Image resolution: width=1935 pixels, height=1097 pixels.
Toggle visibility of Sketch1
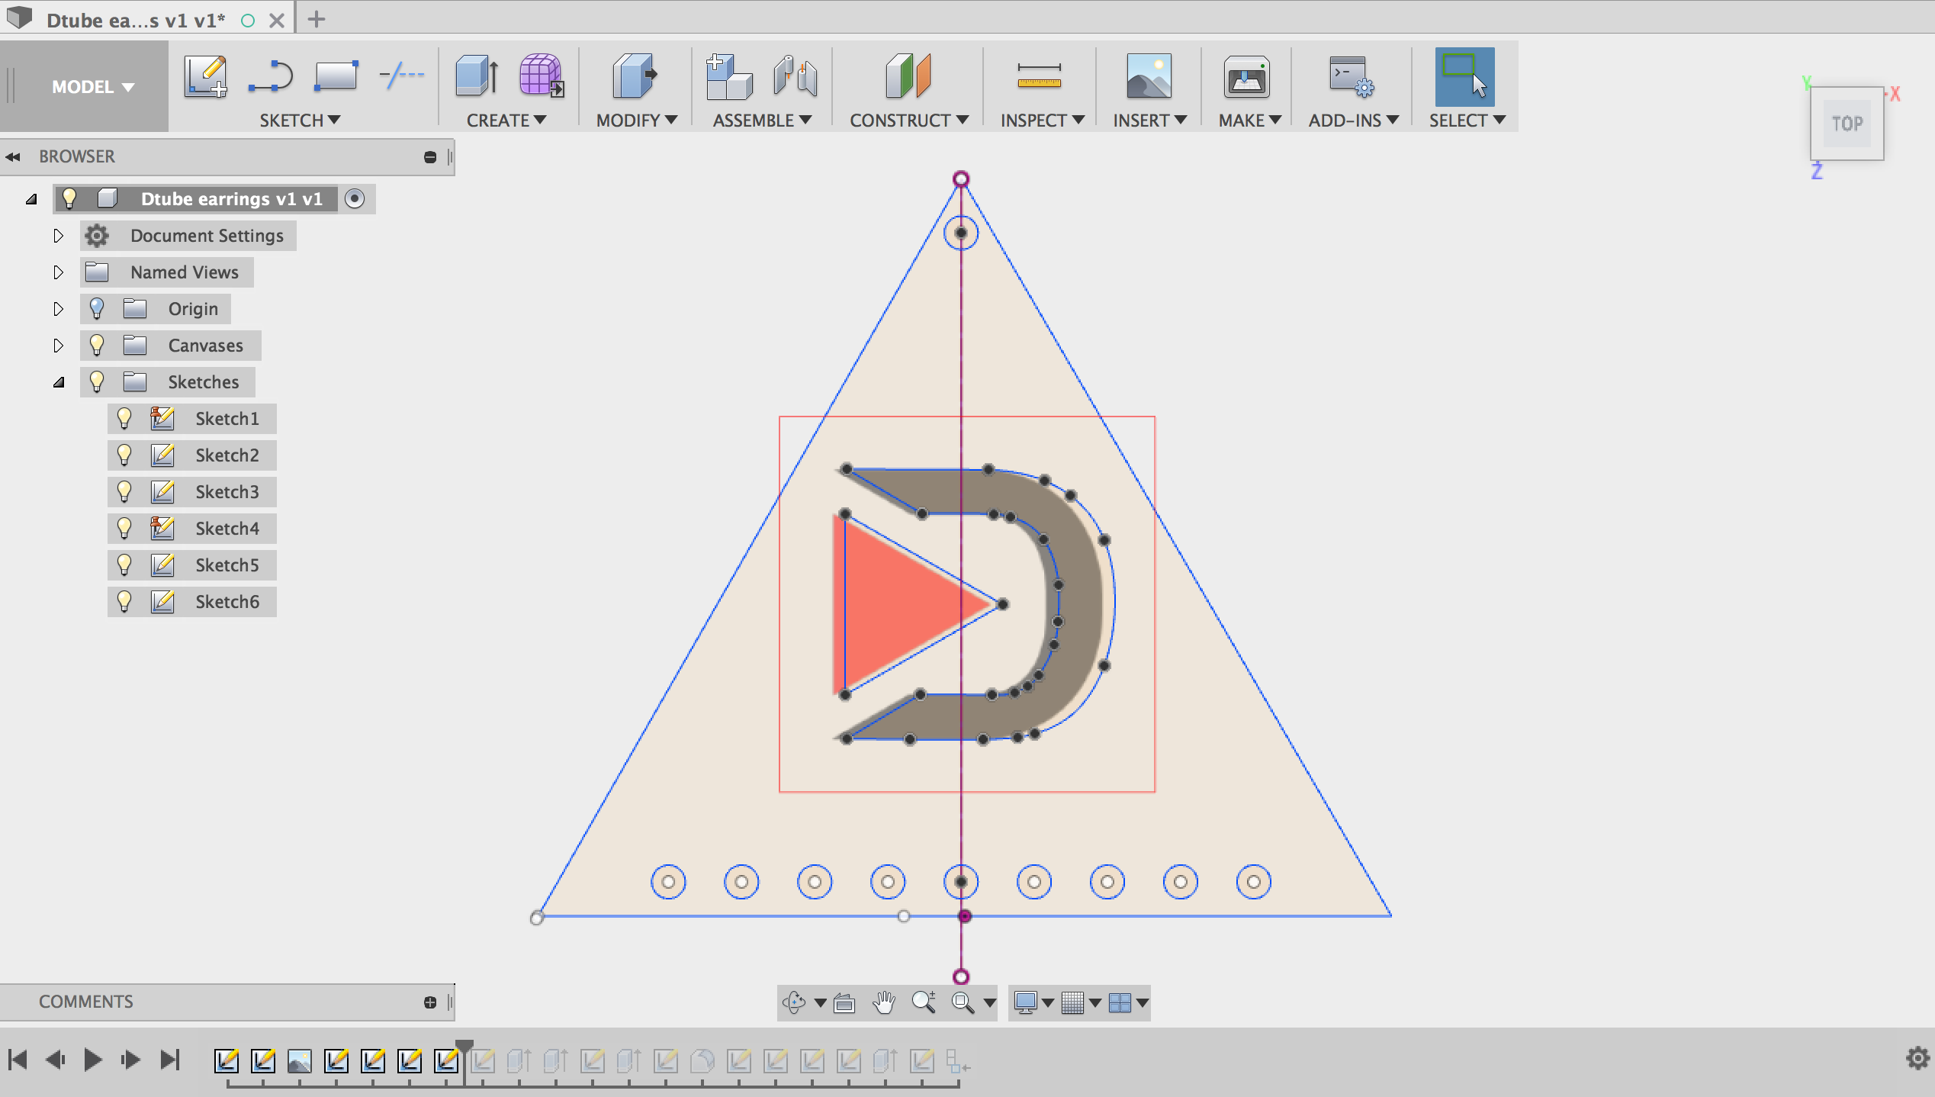(x=124, y=418)
